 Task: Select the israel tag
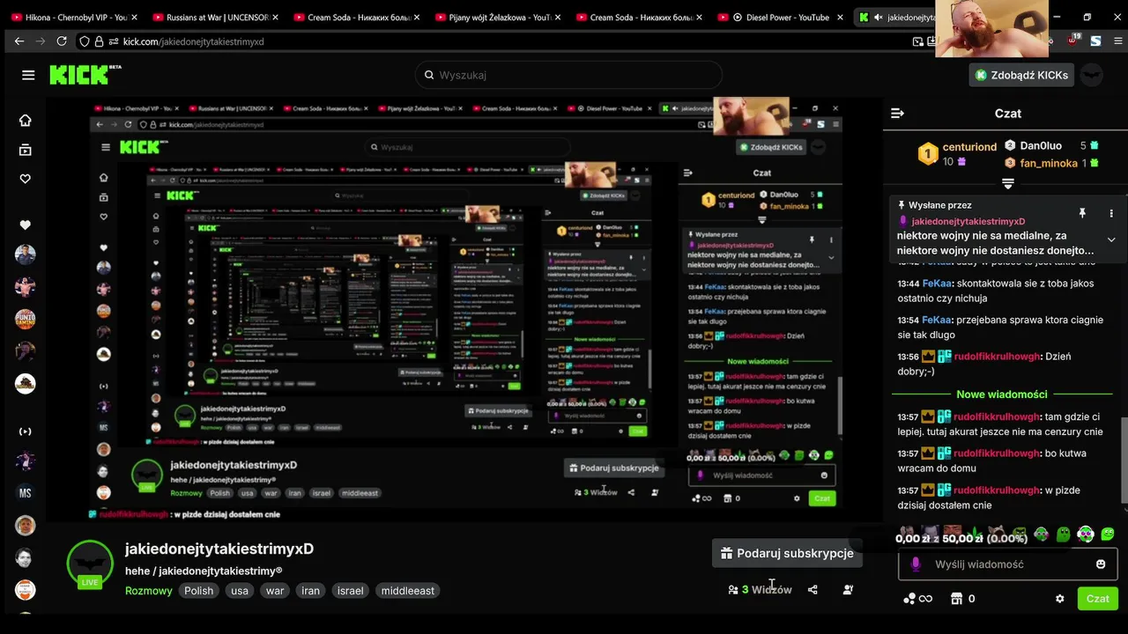pyautogui.click(x=350, y=591)
